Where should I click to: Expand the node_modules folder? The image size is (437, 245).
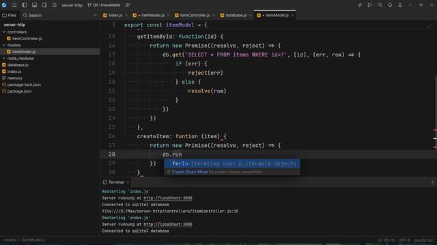click(4, 59)
